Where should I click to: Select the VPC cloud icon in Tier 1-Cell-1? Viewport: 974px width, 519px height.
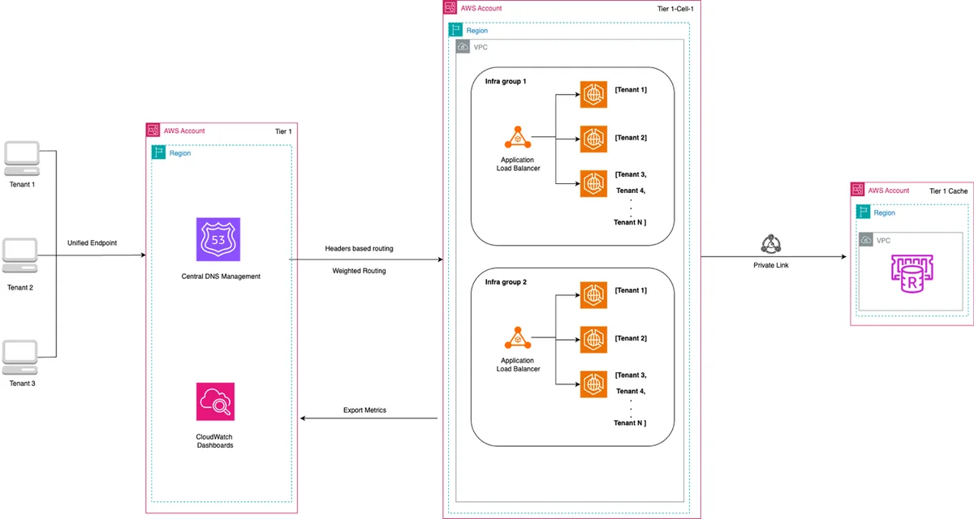click(463, 48)
